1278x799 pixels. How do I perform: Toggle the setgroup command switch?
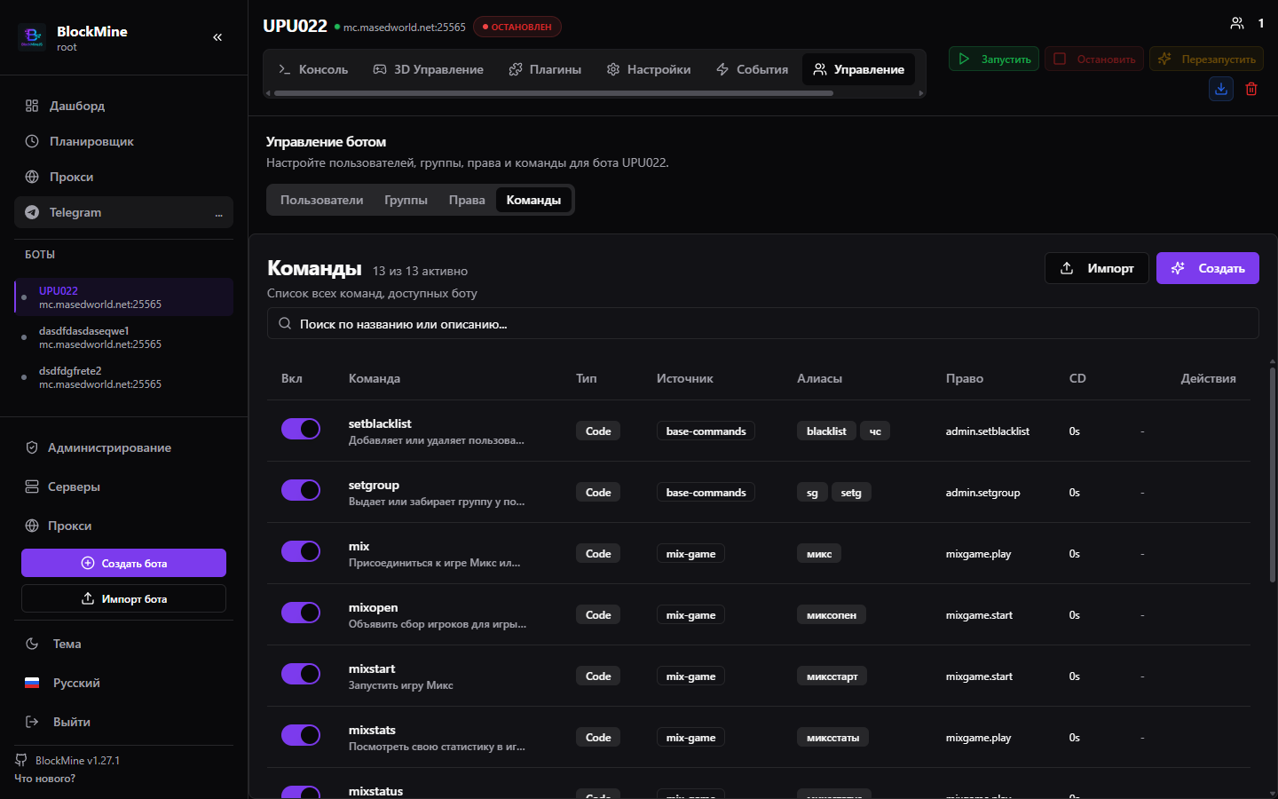pos(301,490)
